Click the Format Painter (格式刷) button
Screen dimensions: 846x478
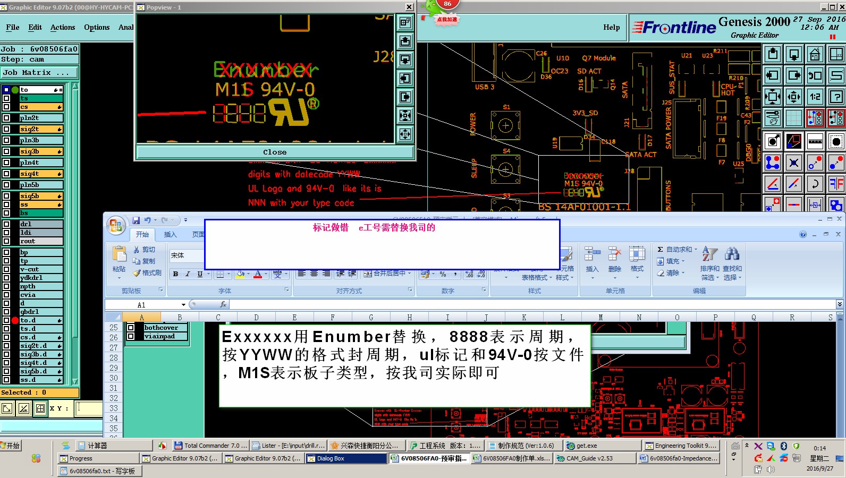click(147, 273)
